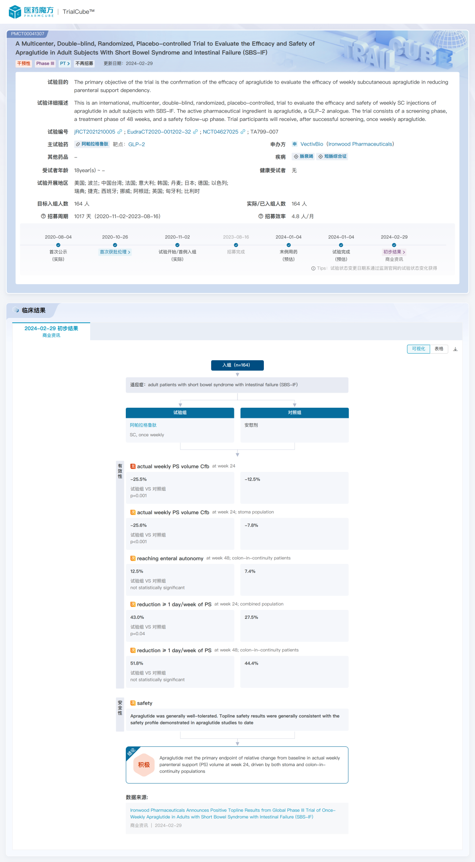Image resolution: width=475 pixels, height=862 pixels.
Task: Click the help icon beside 招募效率
Action: coord(261,216)
